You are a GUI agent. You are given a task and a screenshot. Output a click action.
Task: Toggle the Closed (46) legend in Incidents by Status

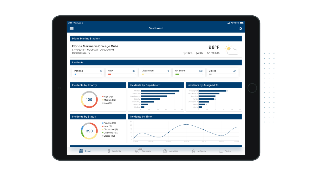pyautogui.click(x=109, y=136)
